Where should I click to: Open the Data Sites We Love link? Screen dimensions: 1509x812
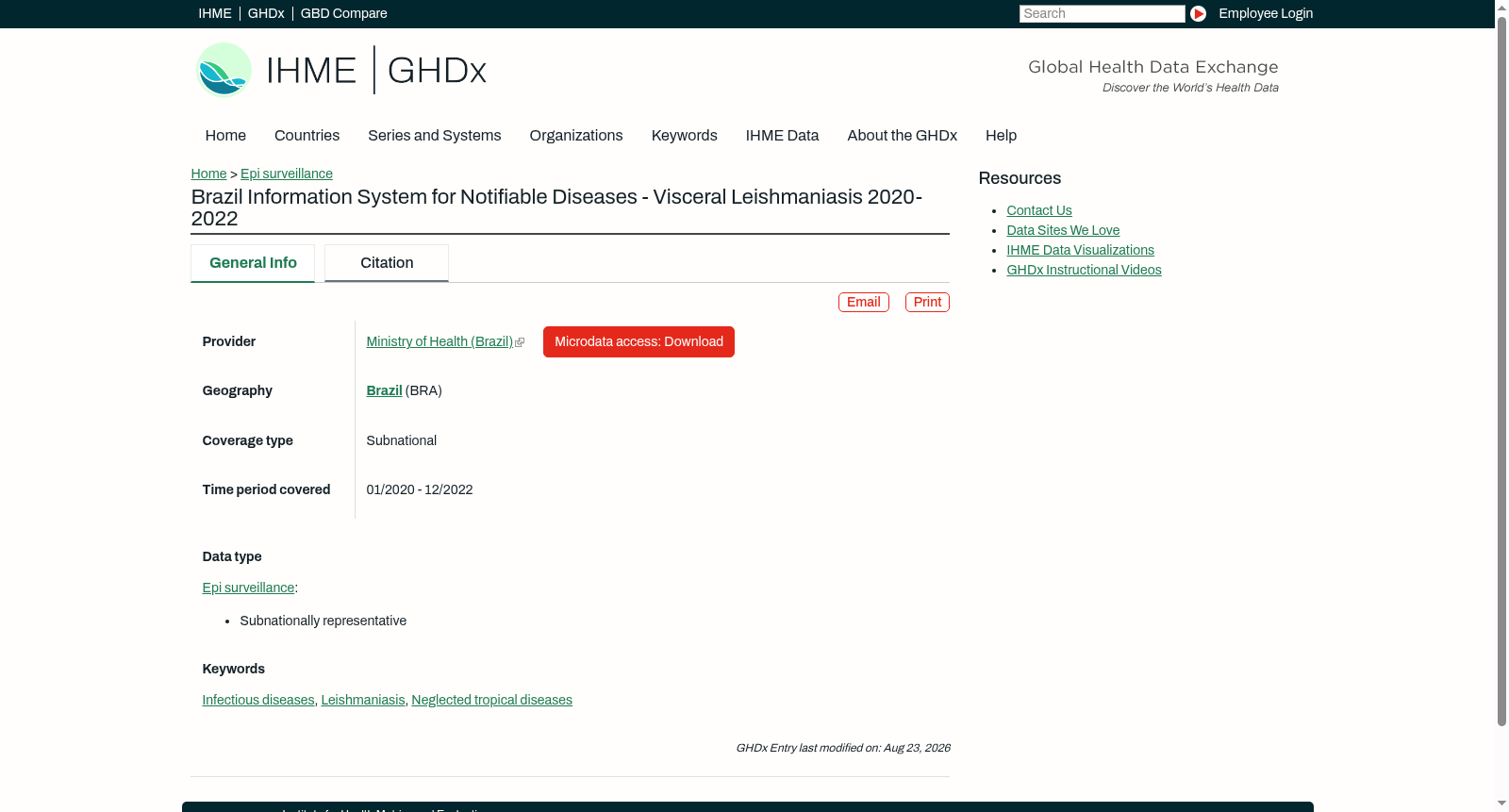pos(1063,230)
